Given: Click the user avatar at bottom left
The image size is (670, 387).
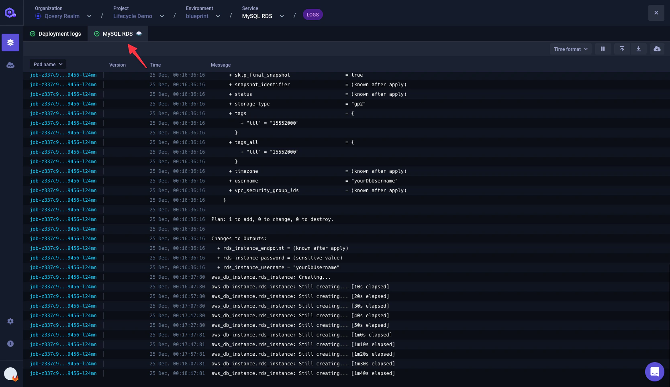Looking at the screenshot, I should pyautogui.click(x=10, y=374).
